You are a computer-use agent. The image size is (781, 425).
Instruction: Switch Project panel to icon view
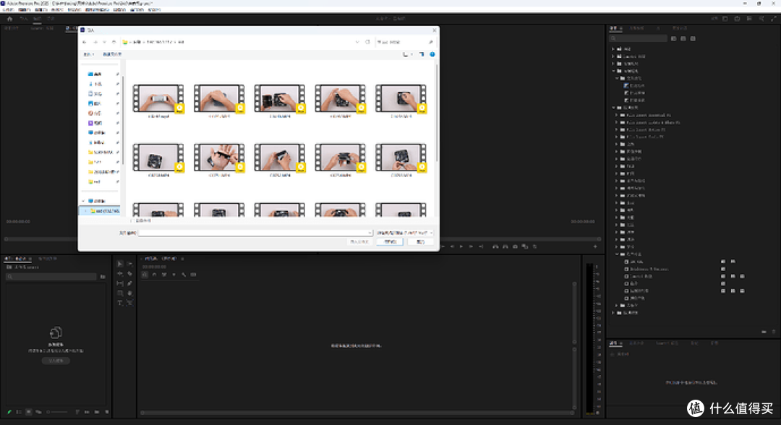click(29, 412)
